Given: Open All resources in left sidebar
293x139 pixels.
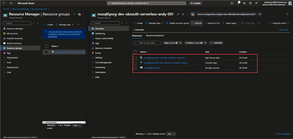Looking at the screenshot, I should coord(12,33).
